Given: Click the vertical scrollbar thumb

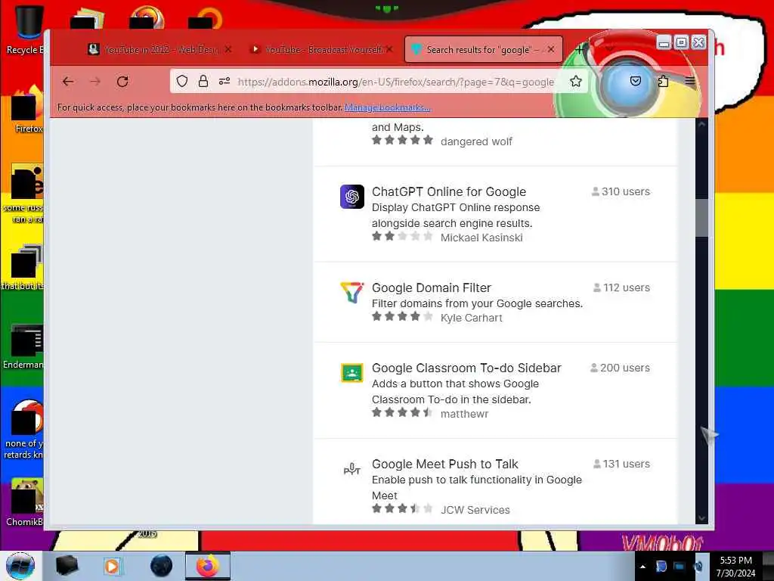Looking at the screenshot, I should click(x=701, y=218).
